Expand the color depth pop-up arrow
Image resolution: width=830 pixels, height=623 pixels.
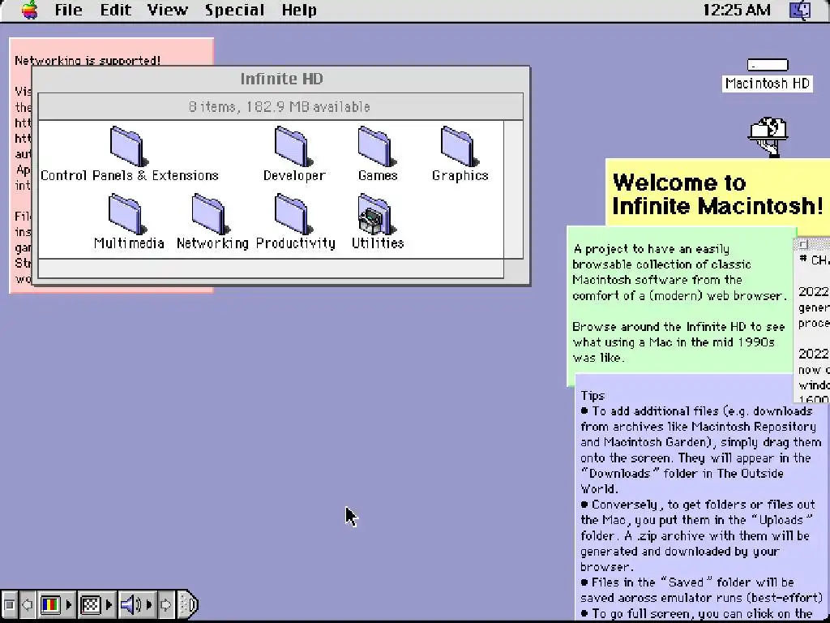click(69, 604)
